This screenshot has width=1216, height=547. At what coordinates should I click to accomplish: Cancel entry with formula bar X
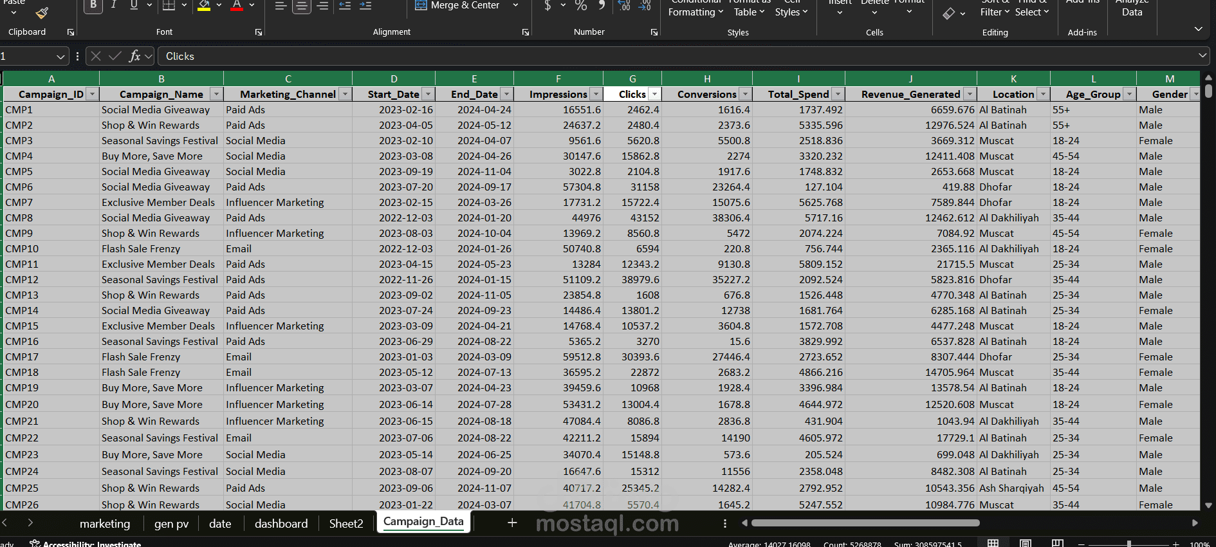tap(96, 56)
